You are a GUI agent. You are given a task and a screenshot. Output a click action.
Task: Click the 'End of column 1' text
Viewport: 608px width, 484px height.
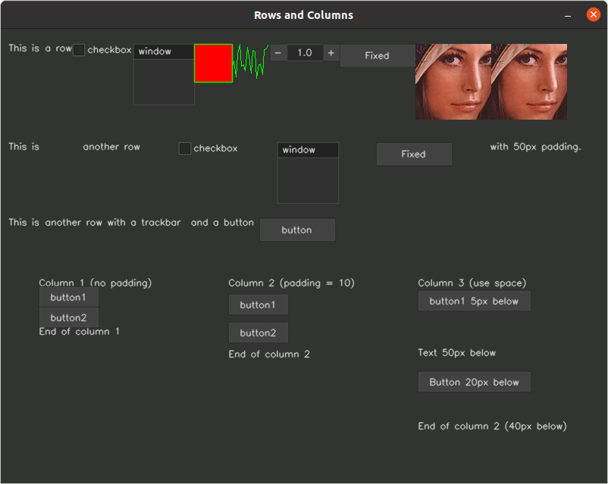coord(79,332)
